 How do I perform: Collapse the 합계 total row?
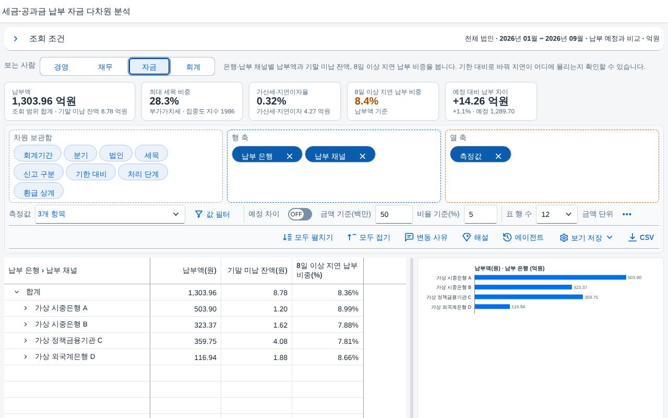(x=17, y=292)
